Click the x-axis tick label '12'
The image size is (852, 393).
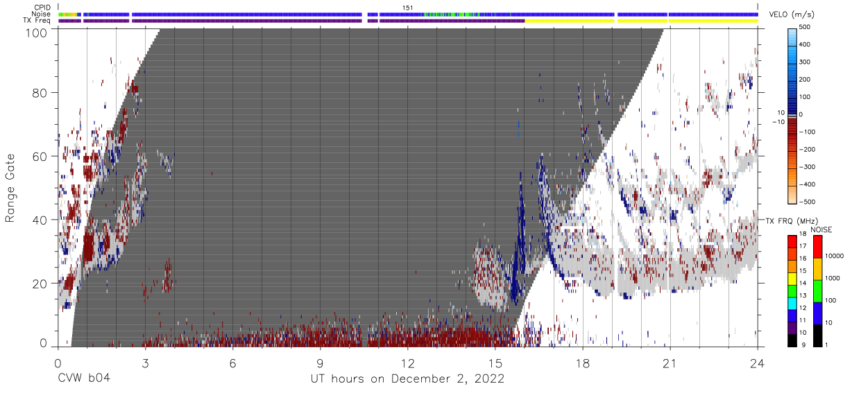(407, 363)
